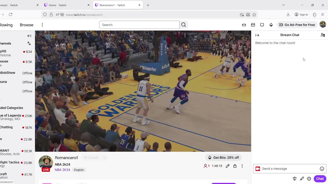Click sort channels arrows icon
Screen dimensions: 328x184
pyautogui.click(x=29, y=43)
